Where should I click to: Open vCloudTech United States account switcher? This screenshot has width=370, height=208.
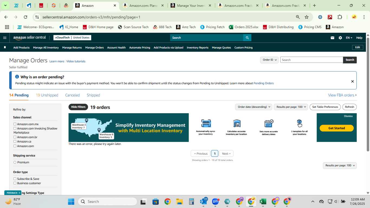click(72, 38)
